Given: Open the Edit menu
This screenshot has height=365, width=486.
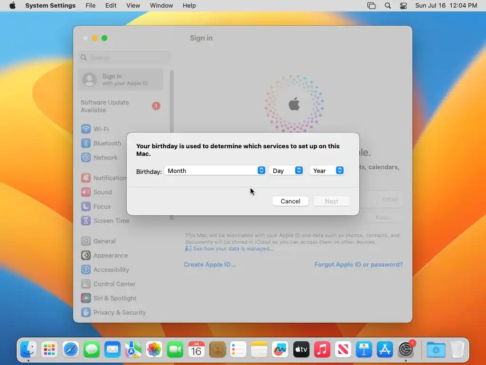Looking at the screenshot, I should click(111, 6).
